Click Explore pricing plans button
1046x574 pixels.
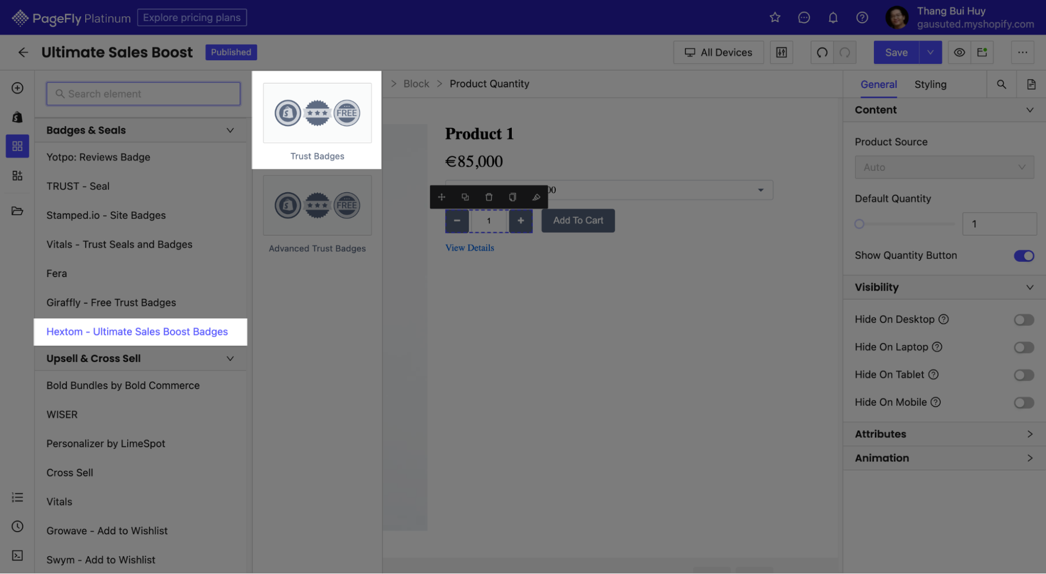pyautogui.click(x=192, y=17)
